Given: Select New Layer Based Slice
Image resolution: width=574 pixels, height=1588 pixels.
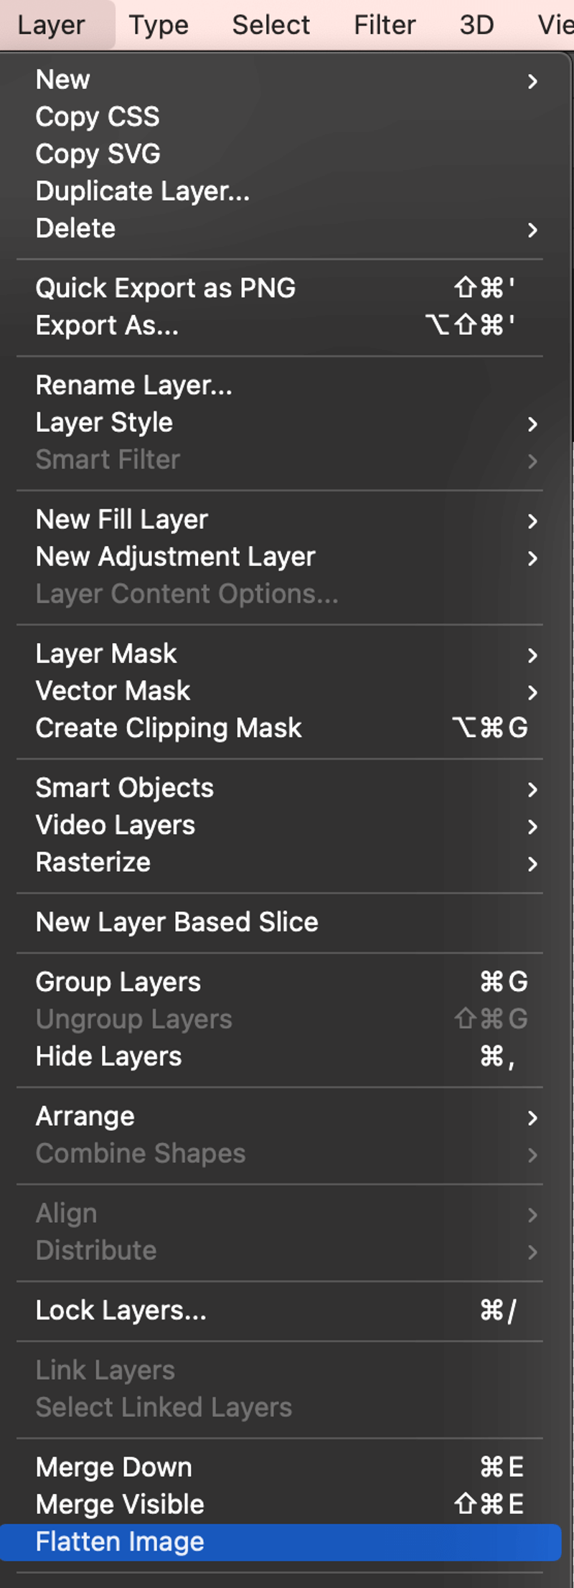Looking at the screenshot, I should [177, 921].
